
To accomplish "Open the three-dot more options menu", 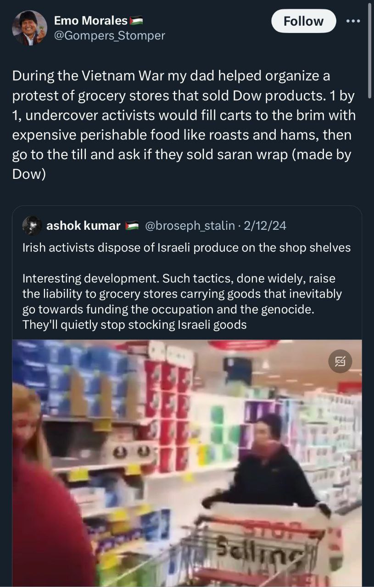I will (353, 21).
